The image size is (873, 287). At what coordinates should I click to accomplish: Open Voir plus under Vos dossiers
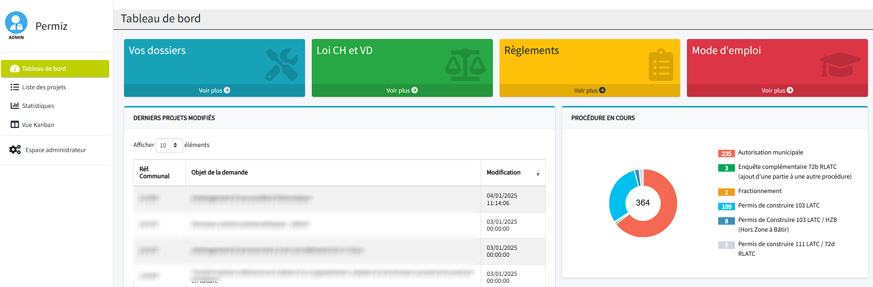tap(214, 90)
